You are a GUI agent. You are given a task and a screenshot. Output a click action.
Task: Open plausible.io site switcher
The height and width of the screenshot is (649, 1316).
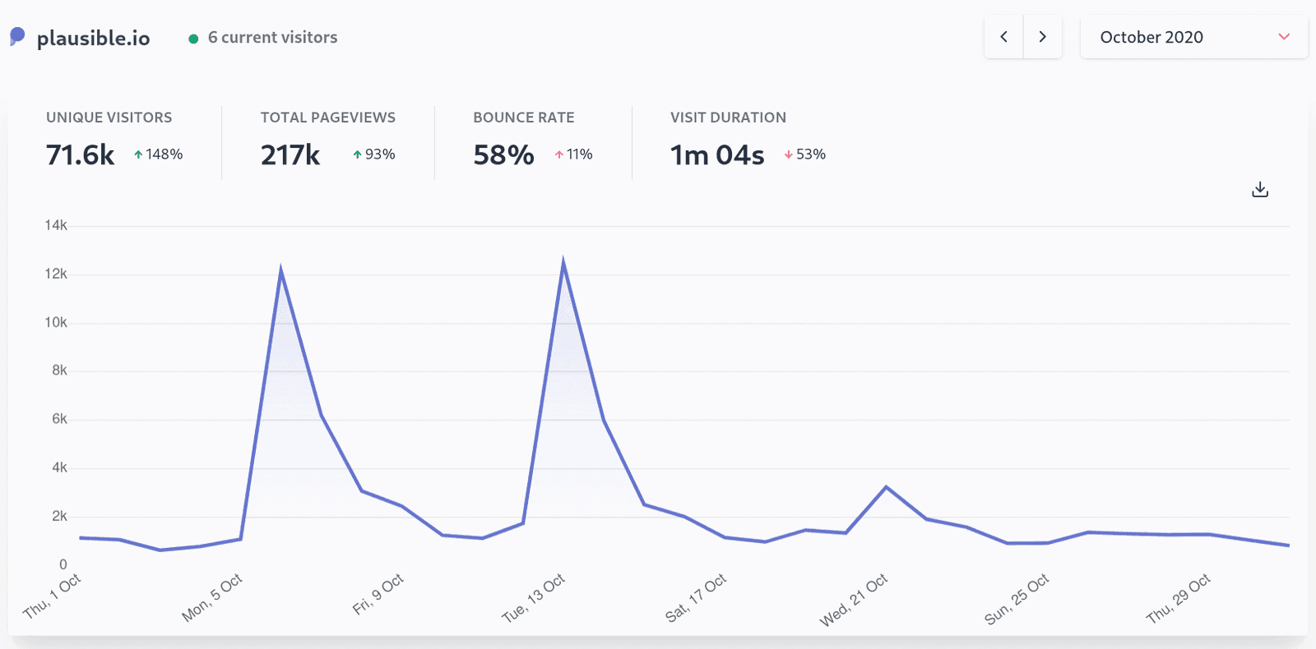pyautogui.click(x=93, y=38)
